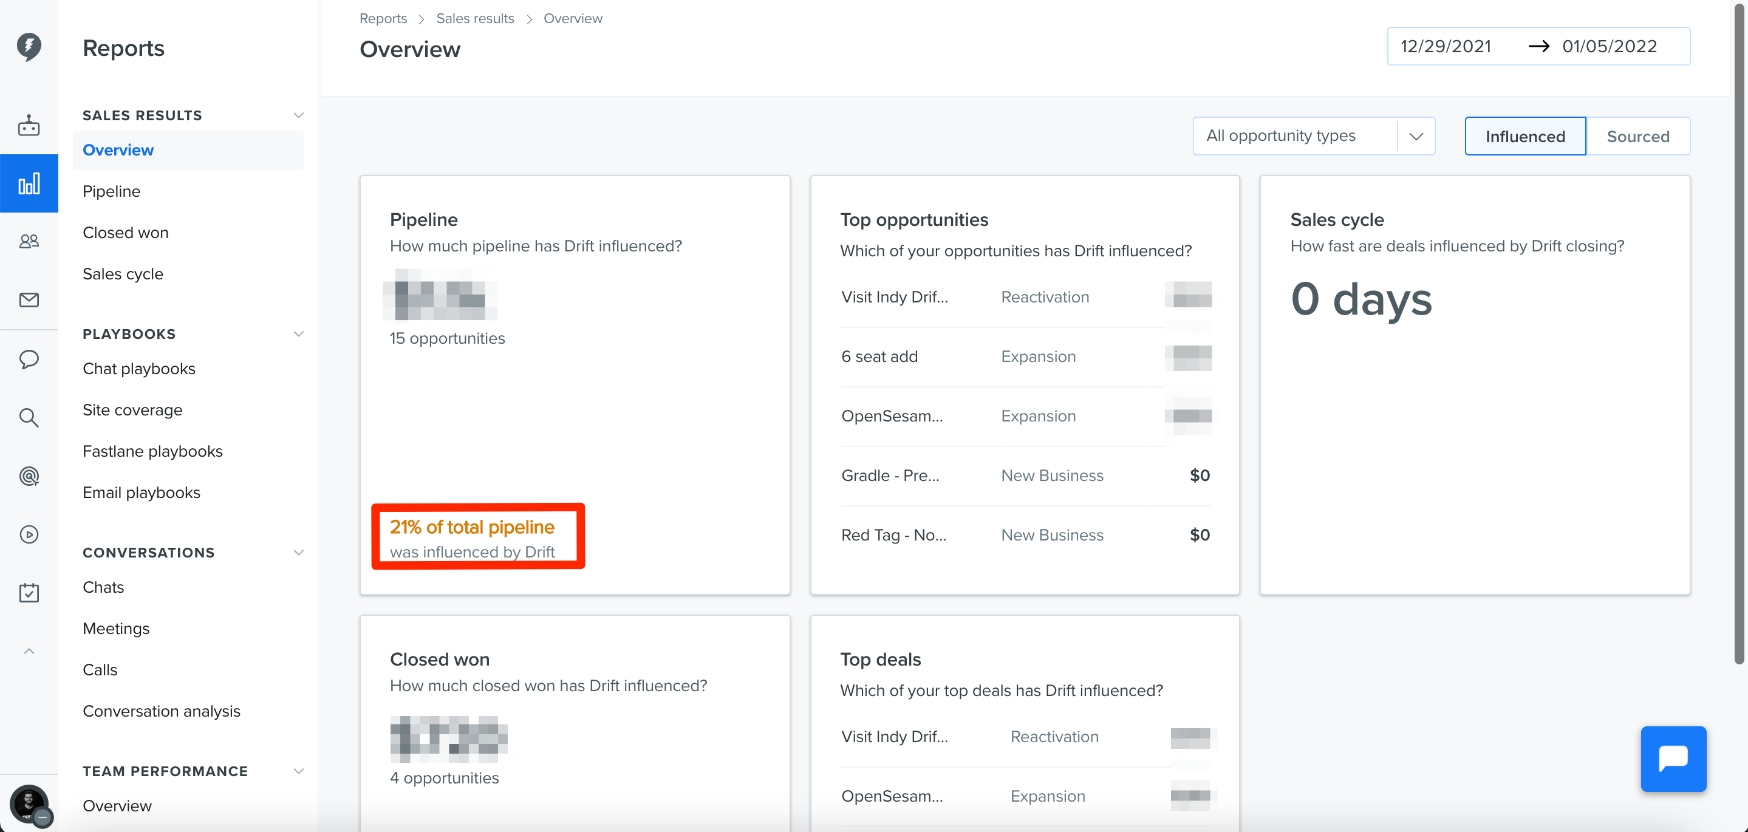Open the calendar checkmark meetings sidebar icon
Viewport: 1748px width, 832px height.
pos(29,593)
